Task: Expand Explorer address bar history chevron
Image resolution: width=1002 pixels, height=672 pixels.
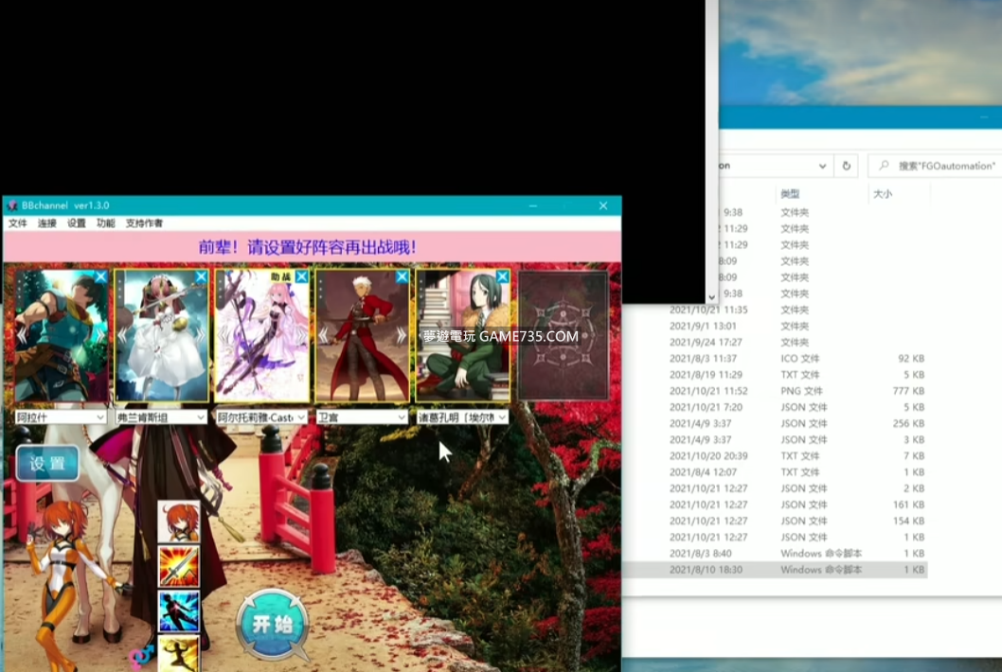Action: click(822, 166)
